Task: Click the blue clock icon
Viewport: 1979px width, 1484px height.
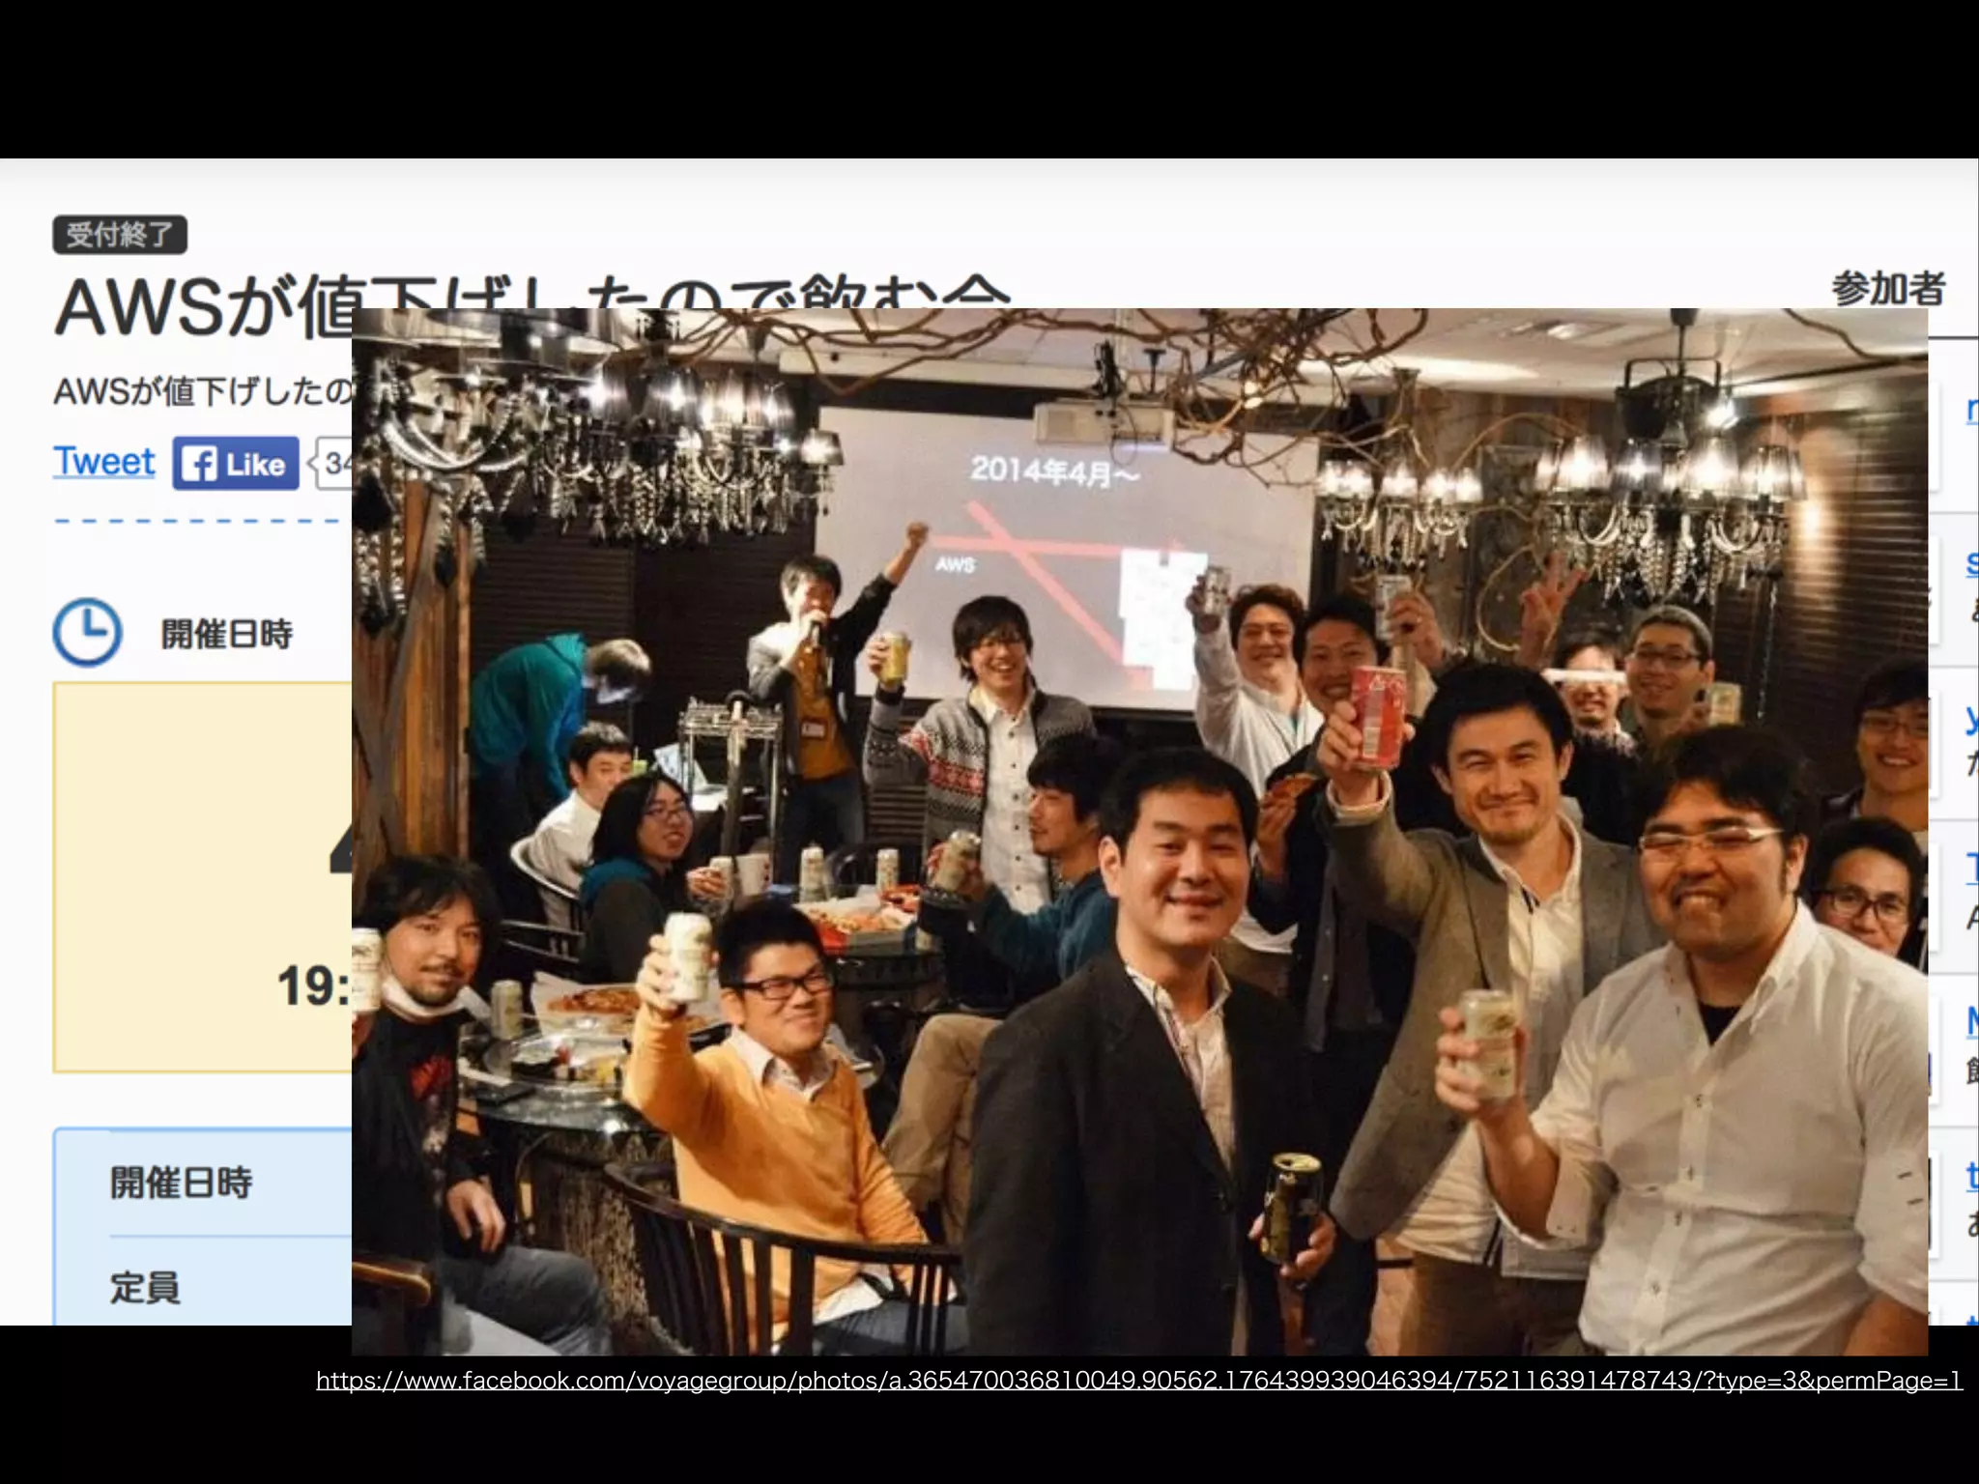Action: click(x=87, y=633)
